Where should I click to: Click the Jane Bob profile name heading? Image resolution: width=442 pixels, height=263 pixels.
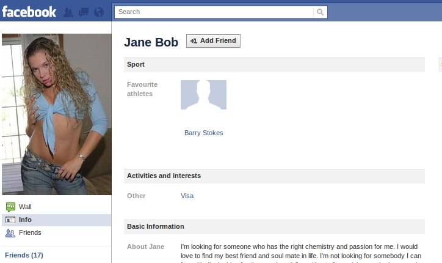tap(151, 42)
